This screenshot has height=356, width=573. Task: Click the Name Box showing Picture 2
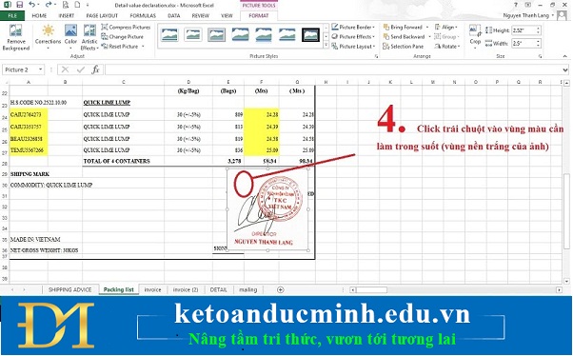[24, 69]
